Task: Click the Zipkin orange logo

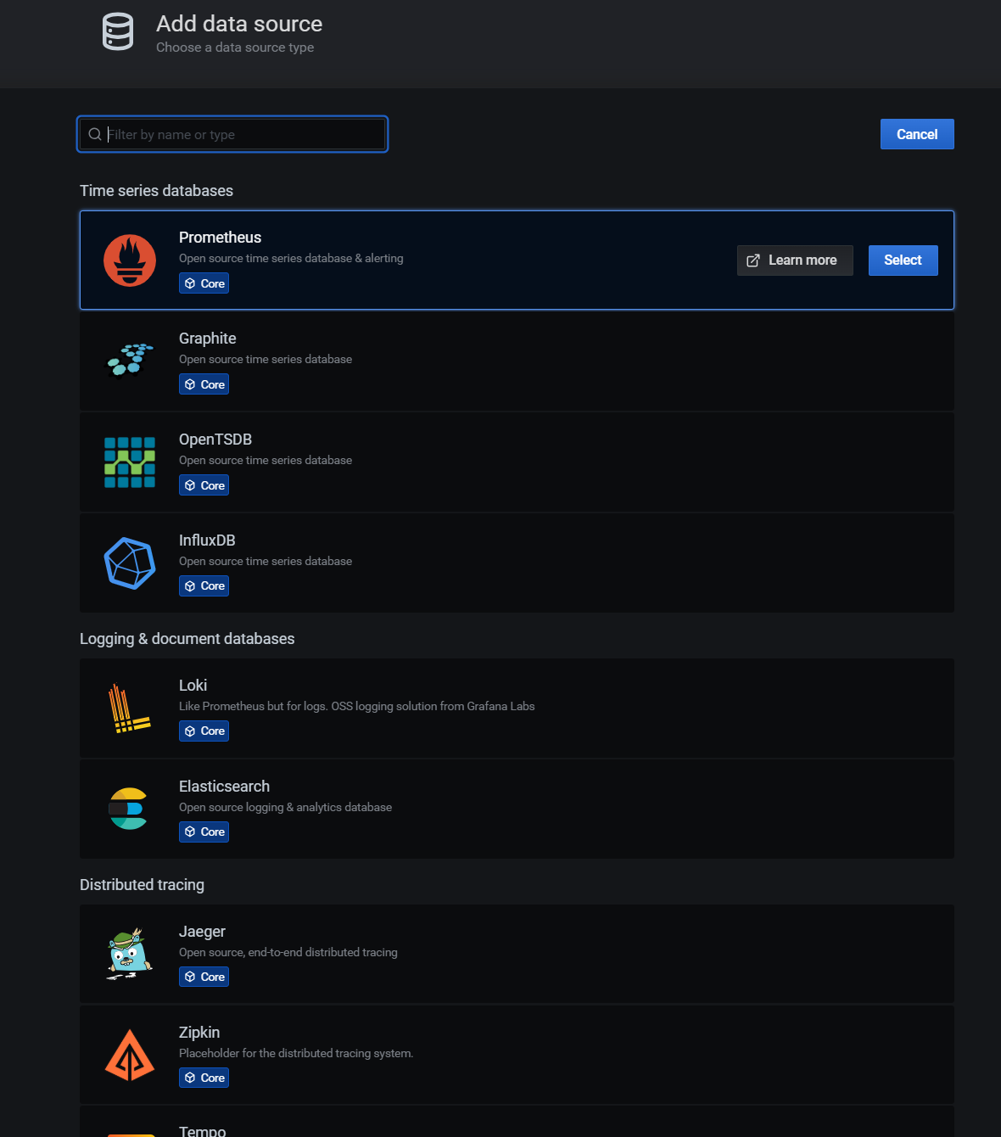Action: coord(130,1055)
